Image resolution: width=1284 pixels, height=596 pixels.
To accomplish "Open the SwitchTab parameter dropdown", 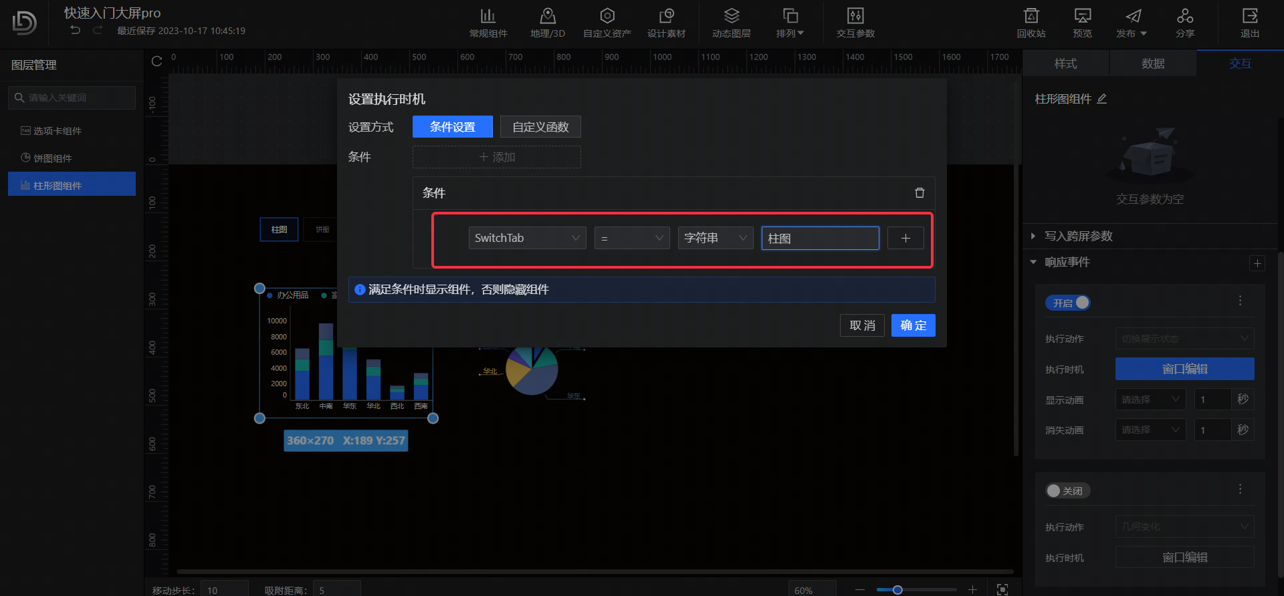I will [527, 238].
